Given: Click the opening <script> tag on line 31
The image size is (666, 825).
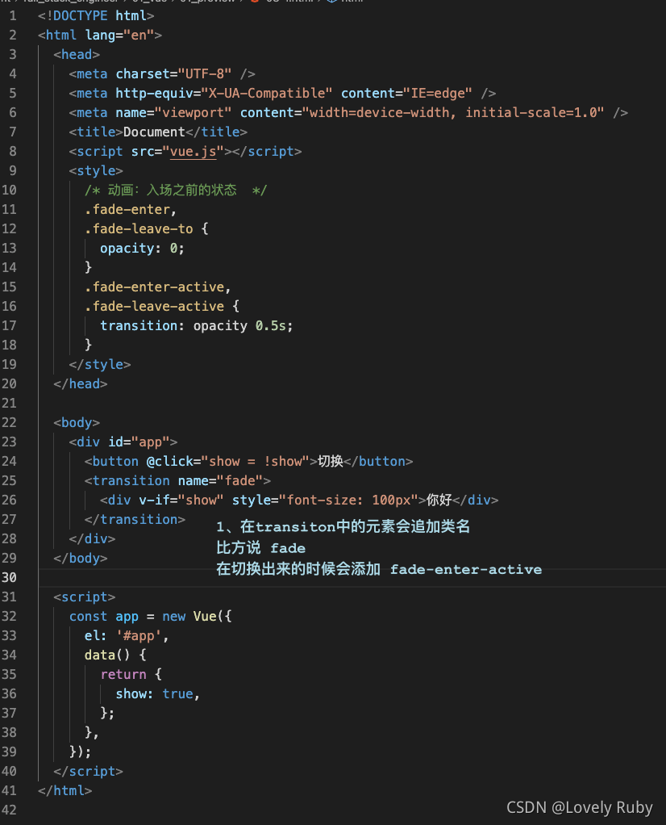Looking at the screenshot, I should pos(85,597).
